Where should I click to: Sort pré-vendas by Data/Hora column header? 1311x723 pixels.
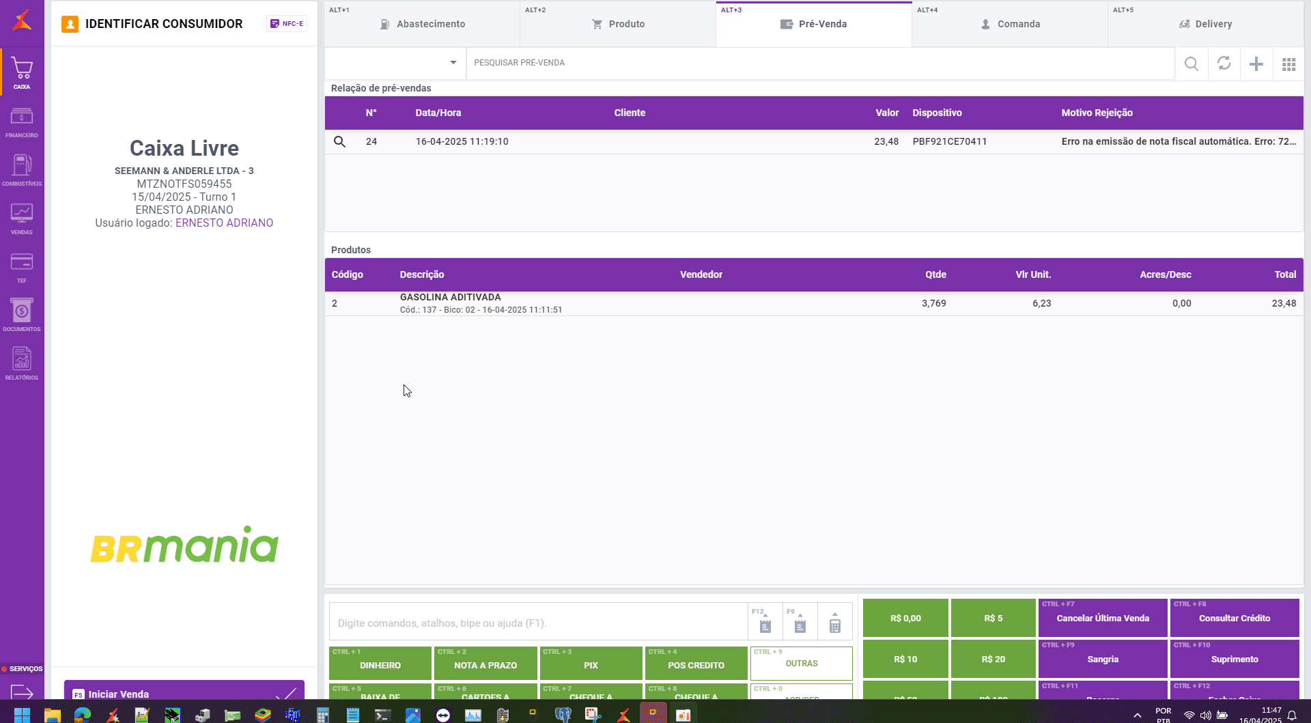coord(438,113)
